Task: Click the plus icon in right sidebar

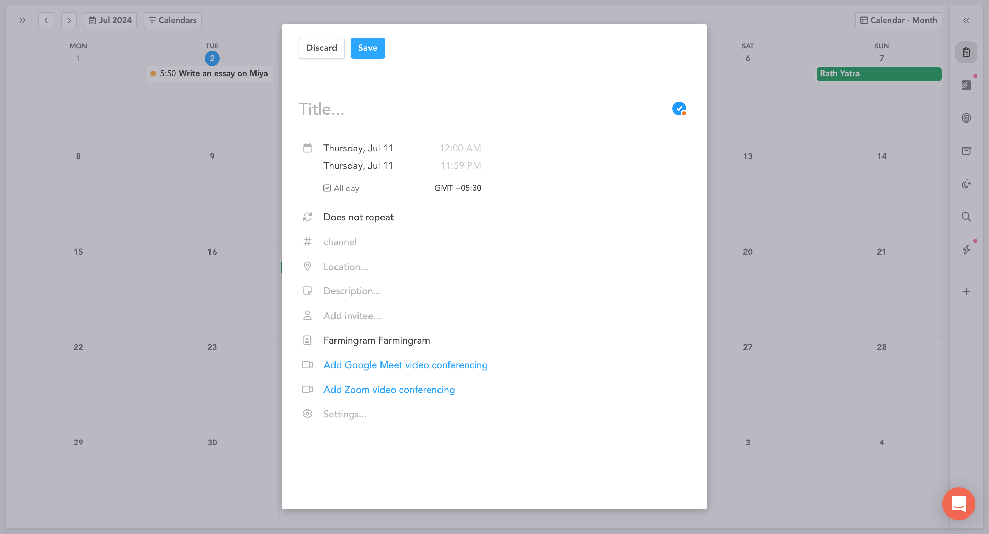Action: [x=966, y=292]
